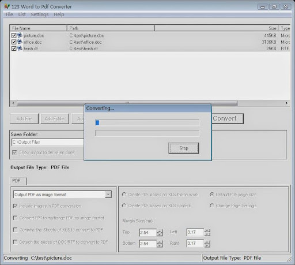
Task: Decrease the Bottom margin value
Action: pos(160,245)
